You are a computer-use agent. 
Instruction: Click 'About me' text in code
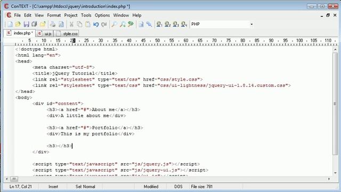click(x=103, y=109)
